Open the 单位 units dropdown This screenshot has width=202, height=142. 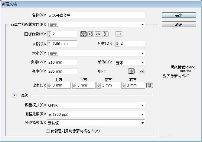142,62
